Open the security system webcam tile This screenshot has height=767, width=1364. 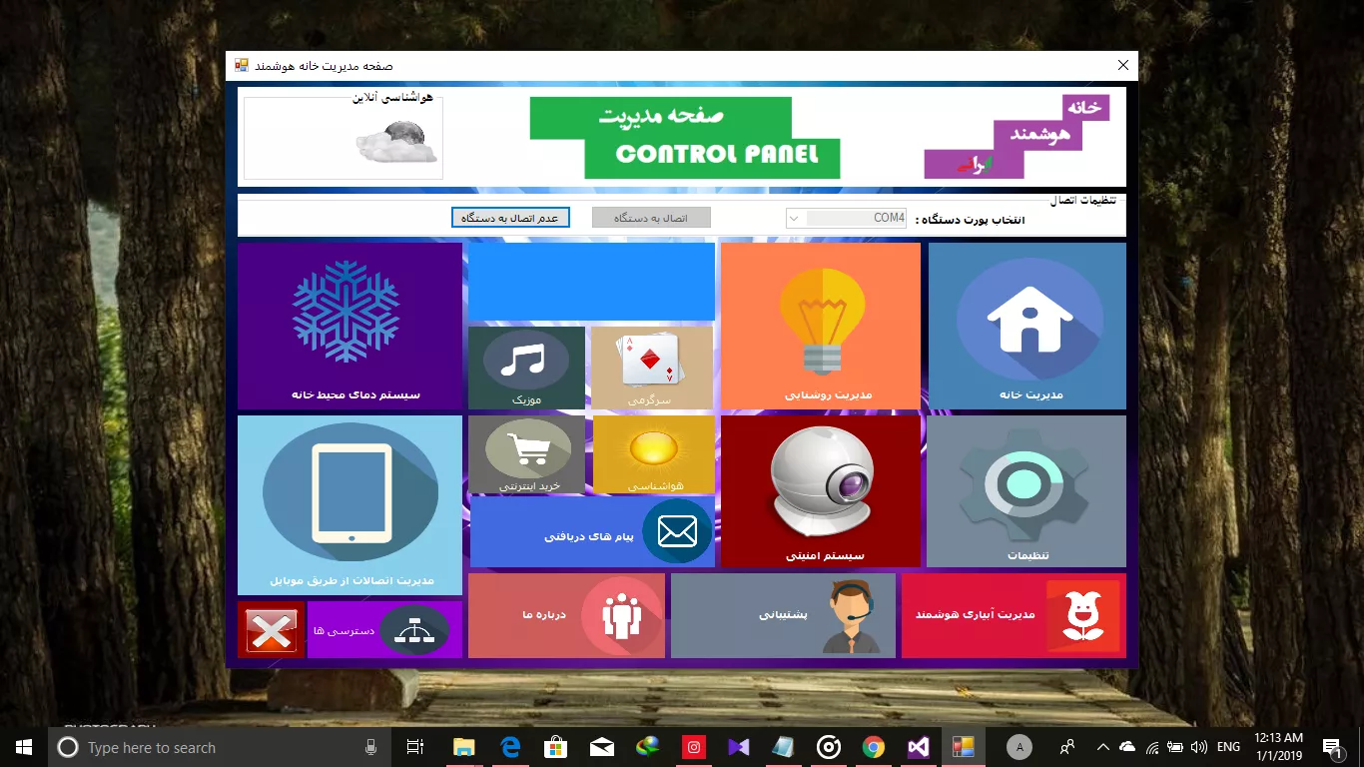(820, 490)
